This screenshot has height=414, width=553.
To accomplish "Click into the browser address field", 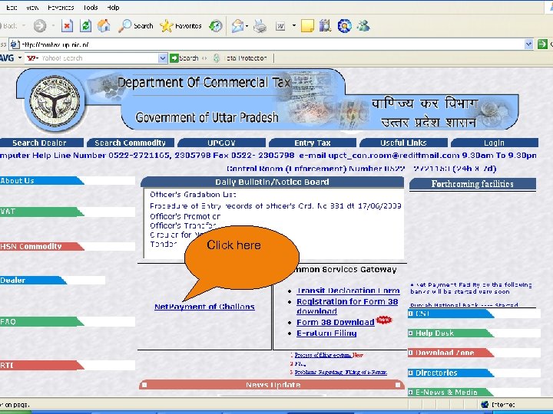I will [272, 44].
